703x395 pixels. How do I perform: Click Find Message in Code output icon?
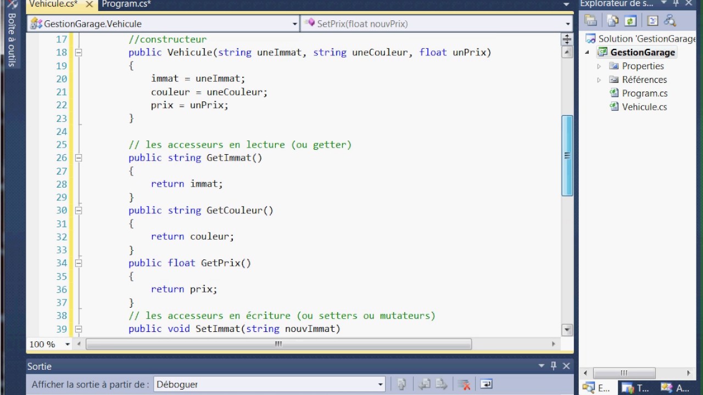[x=402, y=385]
